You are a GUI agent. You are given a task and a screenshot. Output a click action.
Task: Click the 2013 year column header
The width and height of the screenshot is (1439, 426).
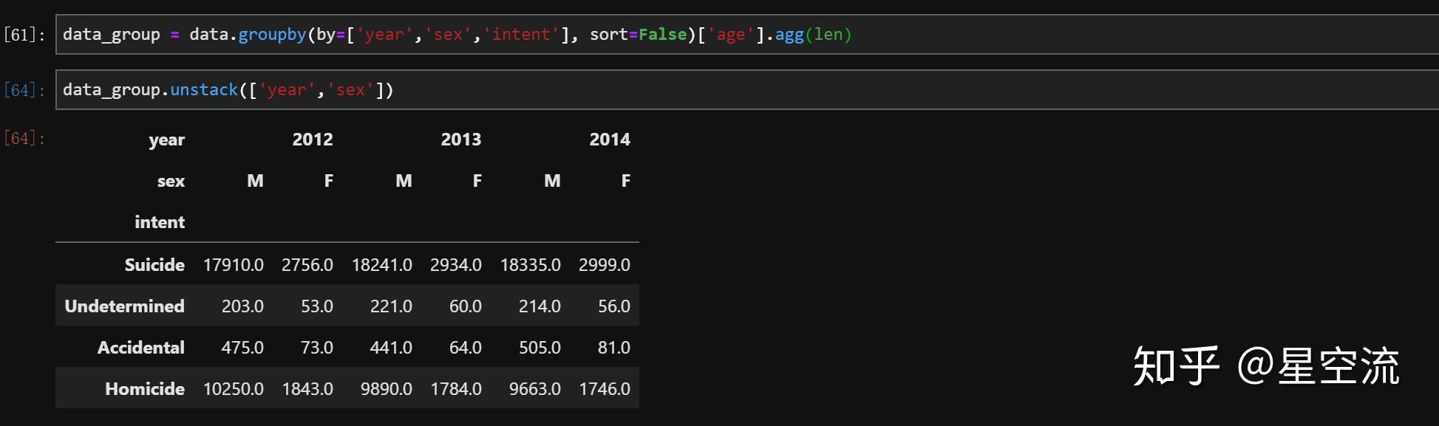(461, 140)
